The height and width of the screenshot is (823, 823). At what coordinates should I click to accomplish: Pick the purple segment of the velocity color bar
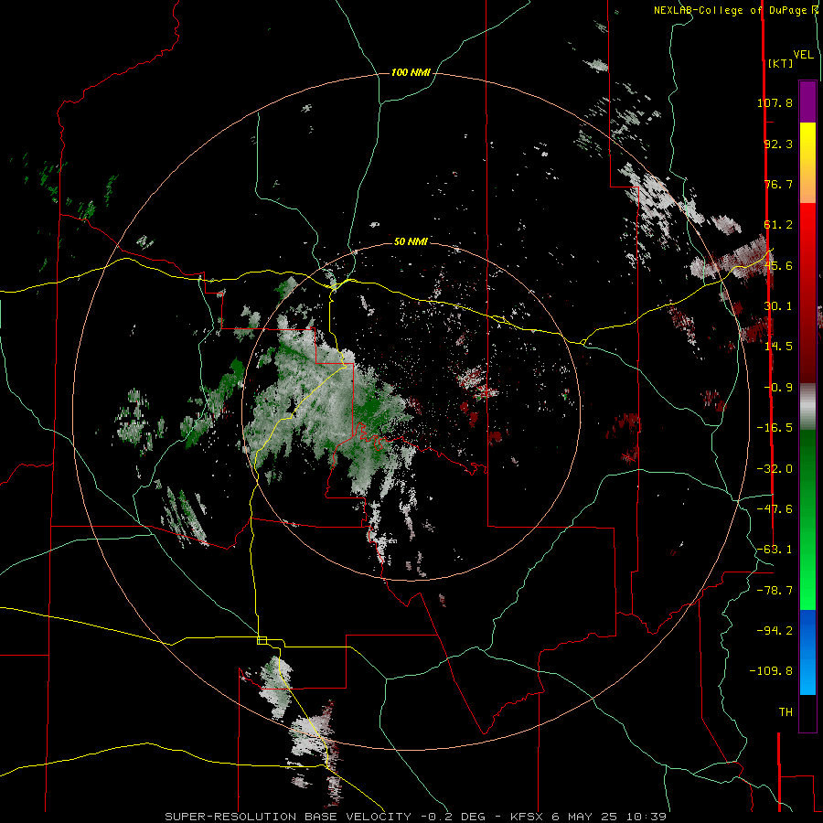pyautogui.click(x=807, y=102)
